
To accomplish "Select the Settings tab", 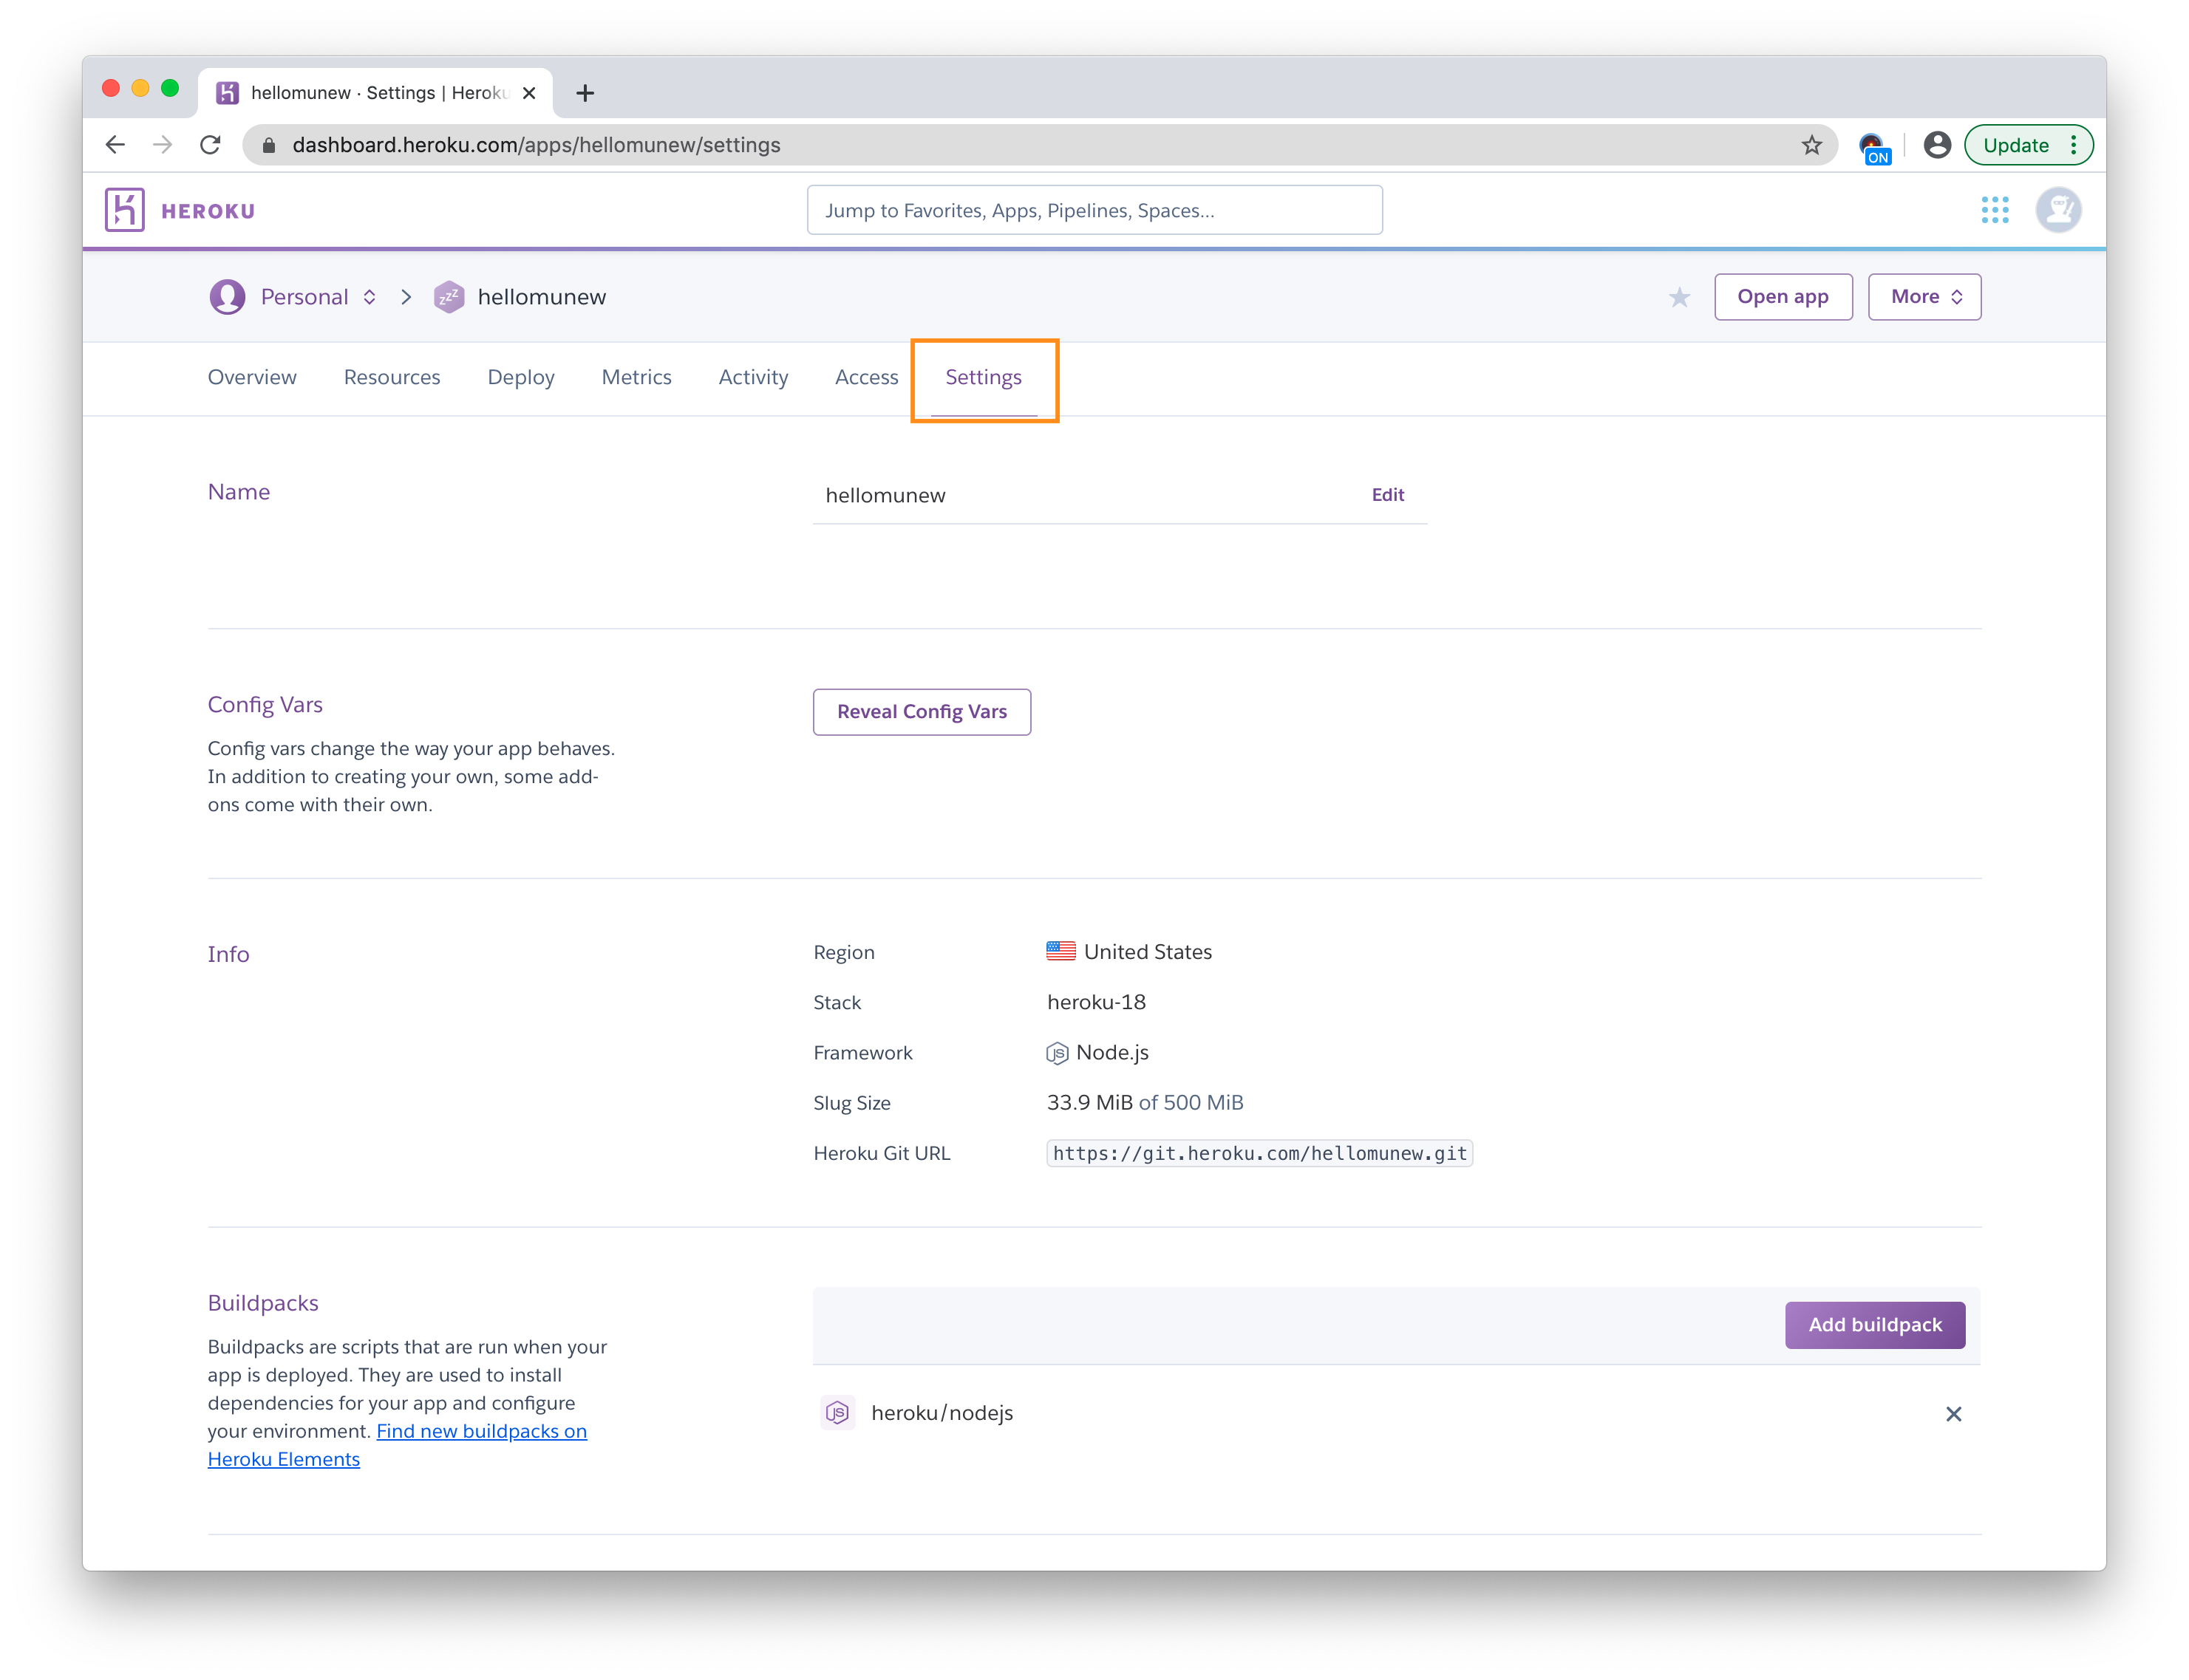I will [984, 377].
